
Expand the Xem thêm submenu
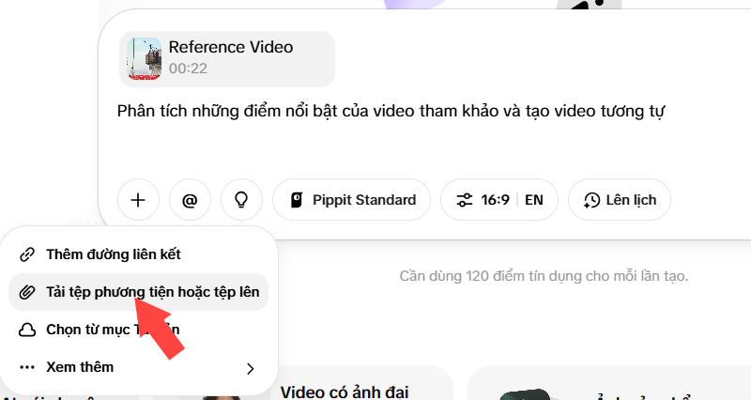(x=138, y=367)
